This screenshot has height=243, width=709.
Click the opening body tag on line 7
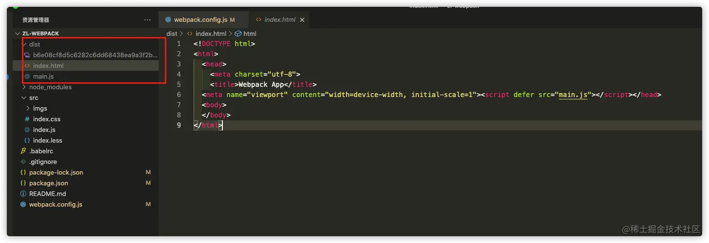[214, 105]
